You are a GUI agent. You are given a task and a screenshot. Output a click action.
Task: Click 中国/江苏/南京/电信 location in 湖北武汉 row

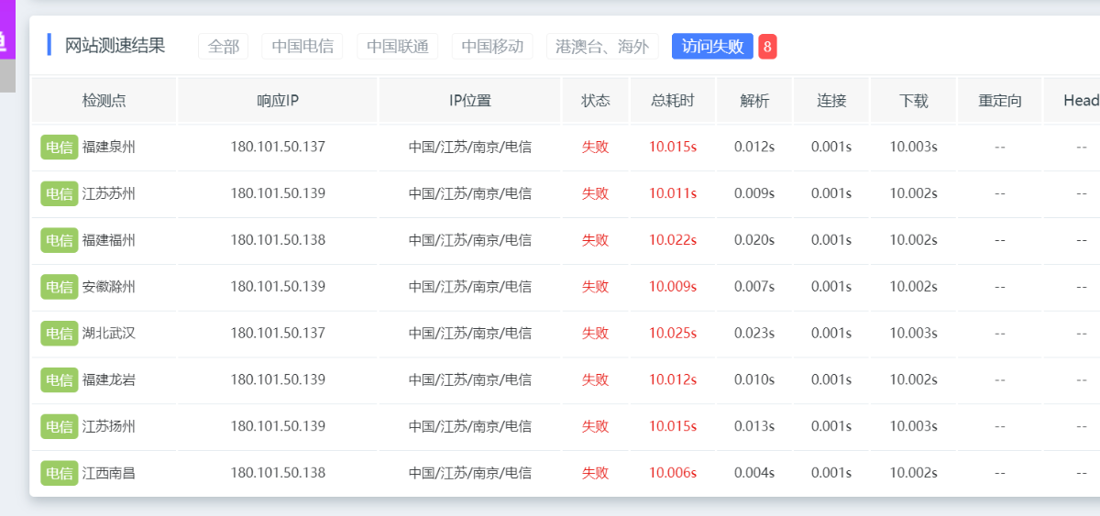[x=469, y=333]
